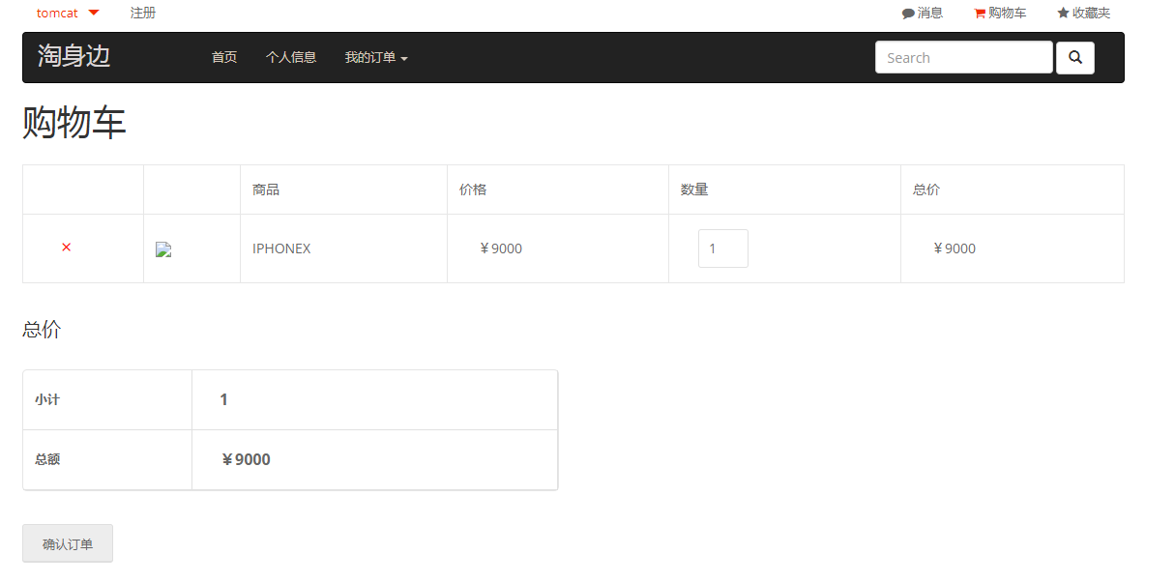
Task: Open 收藏夹 favorites link
Action: pos(1084,14)
